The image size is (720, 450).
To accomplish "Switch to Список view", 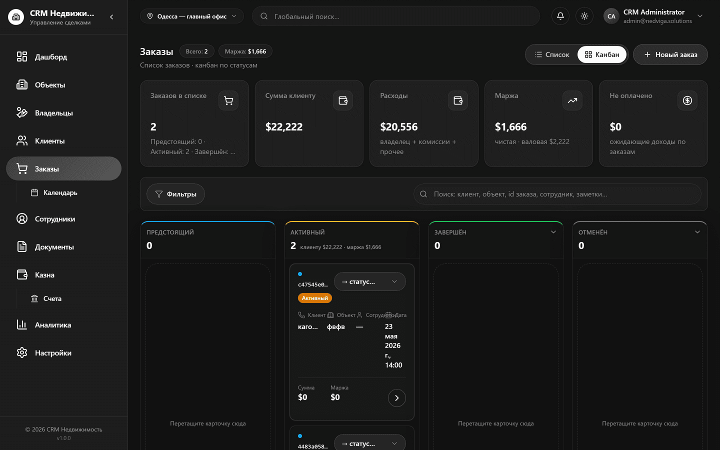I will point(552,54).
